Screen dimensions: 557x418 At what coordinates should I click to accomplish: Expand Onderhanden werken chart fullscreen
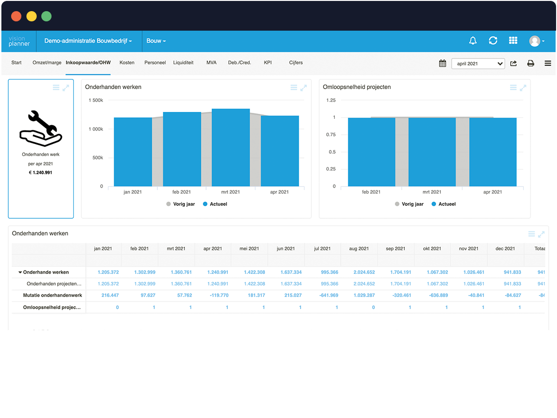304,88
